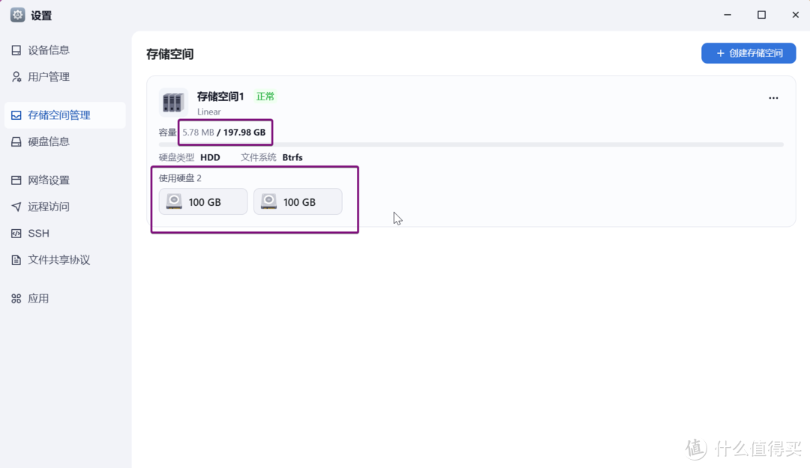Click first disk's hard drive icon
Viewport: 810px width, 468px height.
[x=174, y=201]
